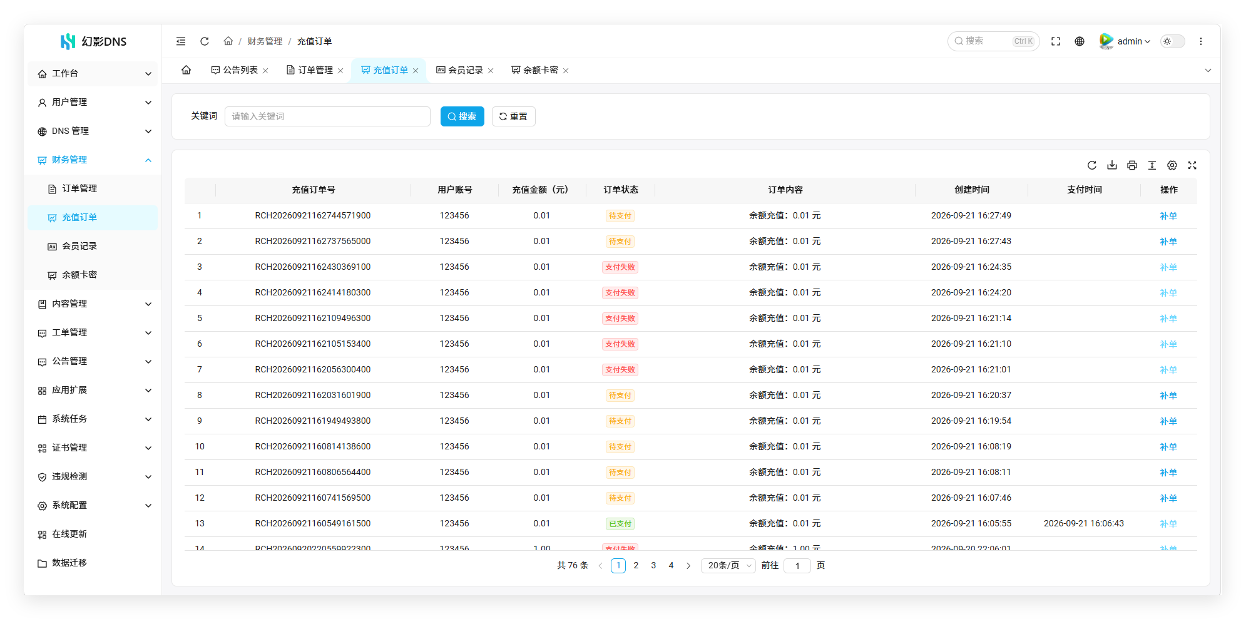Screen dimensions: 1246x619
Task: Expand the 工作台 sidebar menu
Action: pos(93,73)
